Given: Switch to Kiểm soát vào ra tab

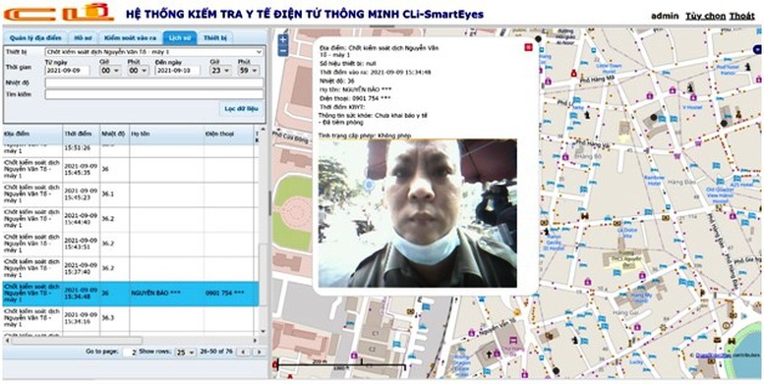Looking at the screenshot, I should 130,37.
